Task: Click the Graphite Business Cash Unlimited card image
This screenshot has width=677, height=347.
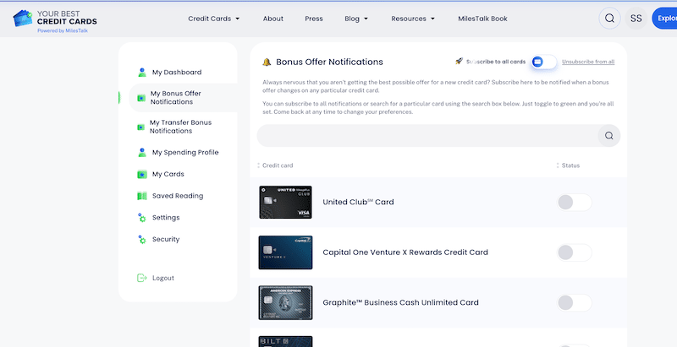Action: [285, 302]
